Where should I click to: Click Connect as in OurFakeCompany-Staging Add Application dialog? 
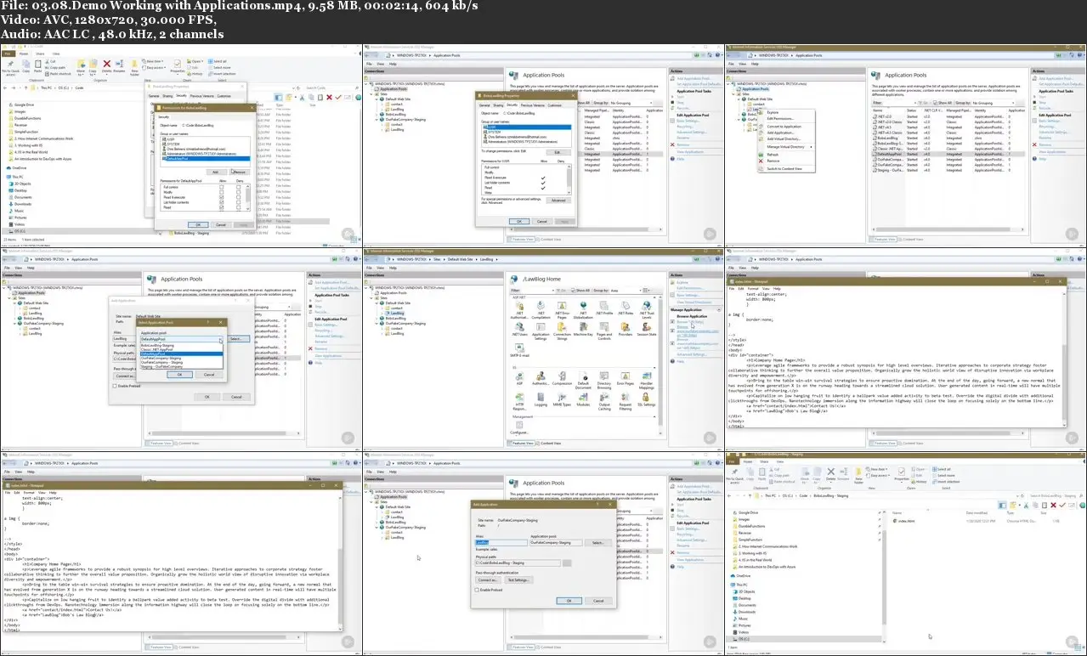(489, 580)
